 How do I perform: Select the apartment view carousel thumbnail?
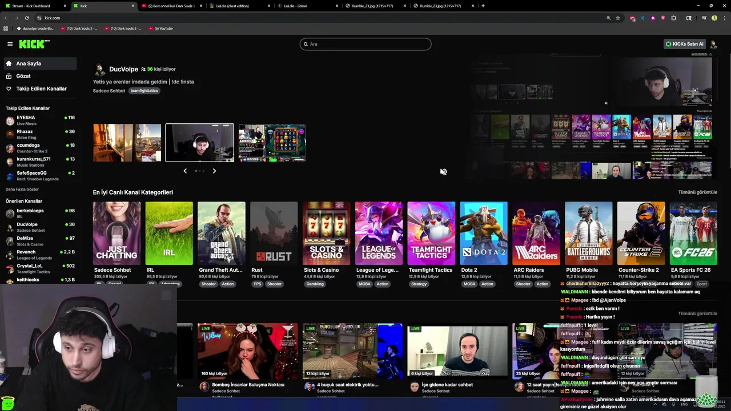point(127,143)
